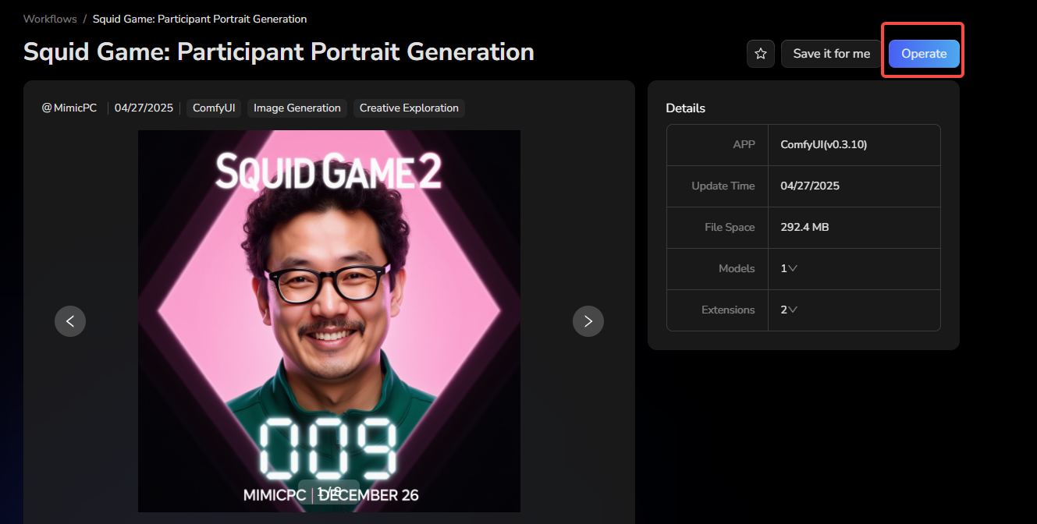Open the Squid Game 2 portrait image
Screen dimensions: 1037x524
pyautogui.click(x=329, y=321)
